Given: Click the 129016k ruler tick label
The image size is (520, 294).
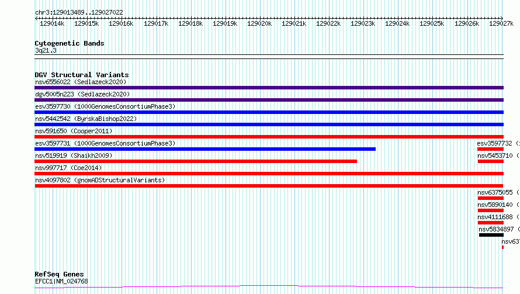Looking at the screenshot, I should point(121,23).
